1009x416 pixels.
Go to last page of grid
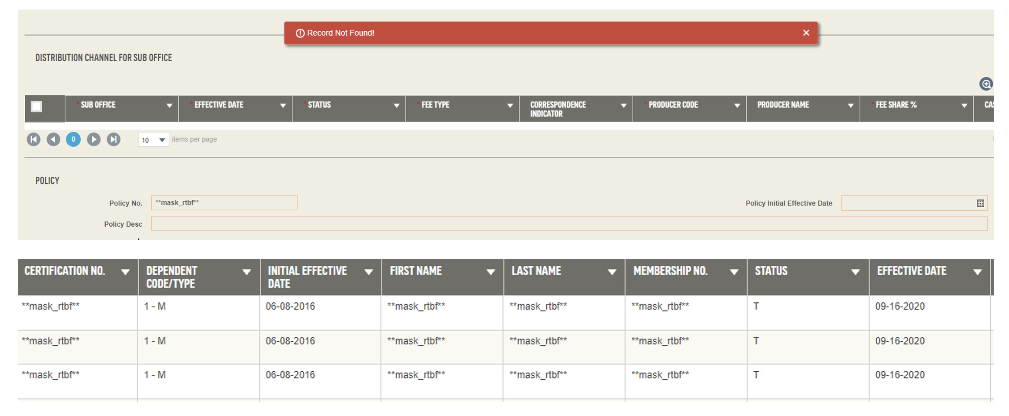114,139
